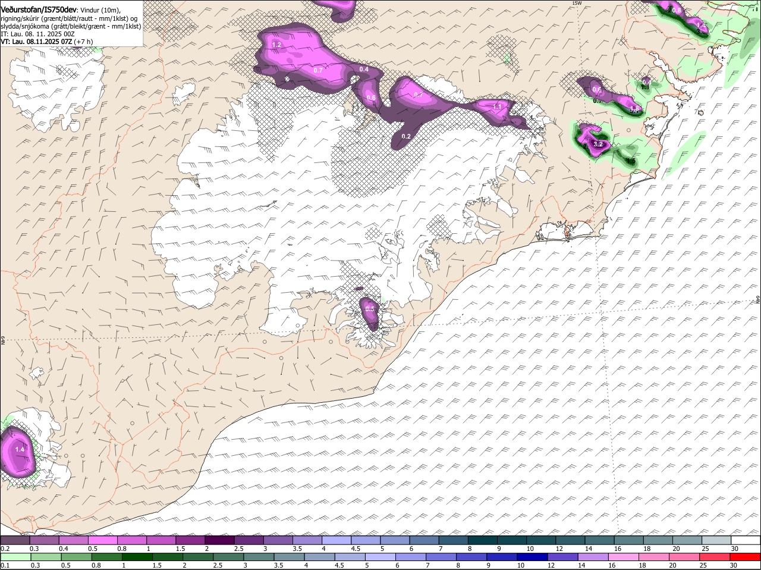Click the 0.5 value label on the map
Screen dimensions: 761x570
point(370,308)
